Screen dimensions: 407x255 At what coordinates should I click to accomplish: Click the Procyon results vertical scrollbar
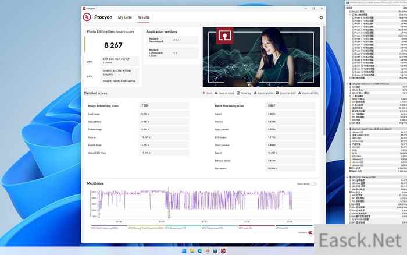324,80
